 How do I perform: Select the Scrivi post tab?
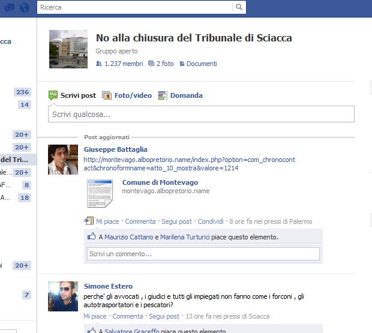point(78,95)
